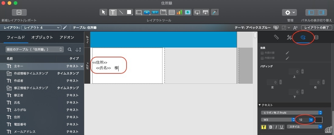
Task: Select the Line tool
Action: click(x=121, y=12)
